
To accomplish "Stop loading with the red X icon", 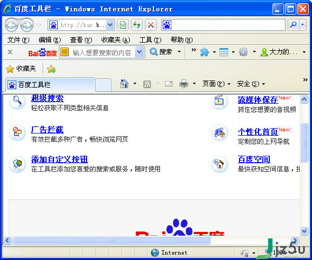I will (151, 25).
